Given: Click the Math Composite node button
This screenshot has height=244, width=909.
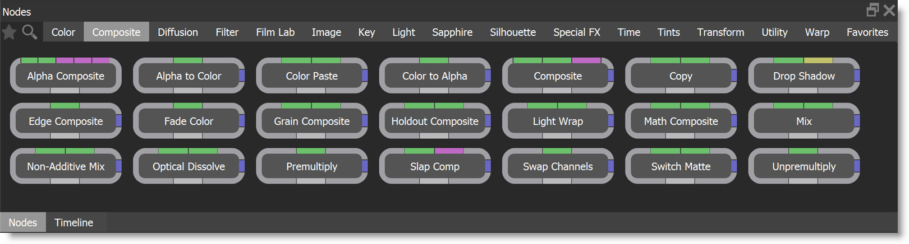Looking at the screenshot, I should pyautogui.click(x=681, y=121).
